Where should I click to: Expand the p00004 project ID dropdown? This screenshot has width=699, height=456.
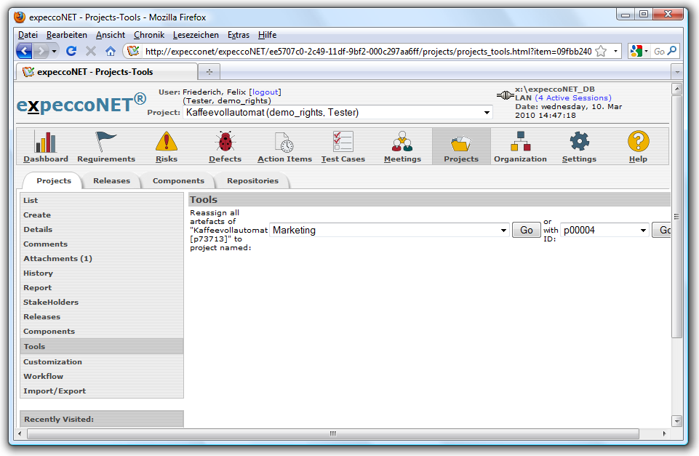coord(643,231)
